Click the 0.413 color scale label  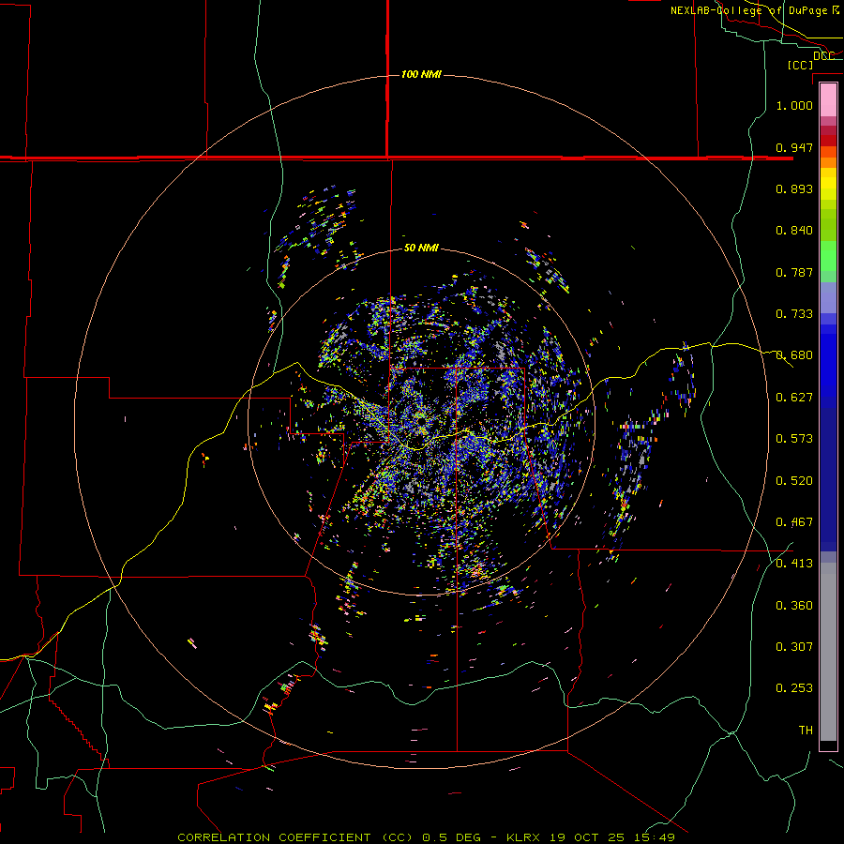pos(794,564)
